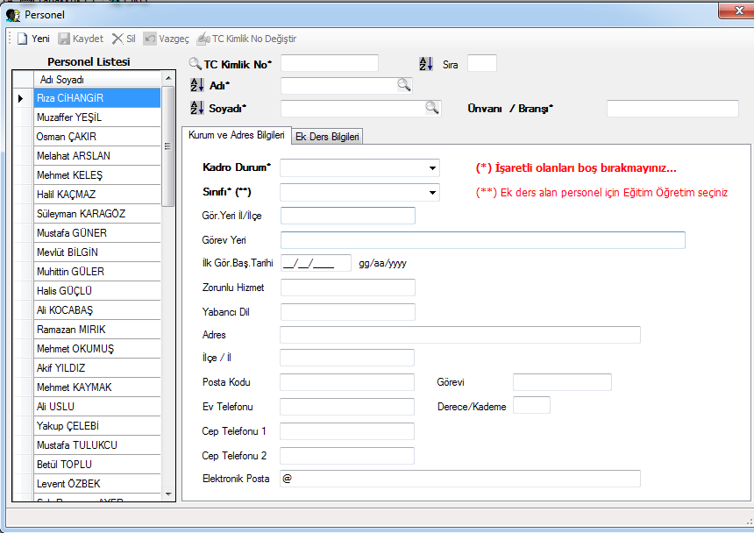Click the personnel list scroll up arrow
This screenshot has width=754, height=533.
pos(167,78)
